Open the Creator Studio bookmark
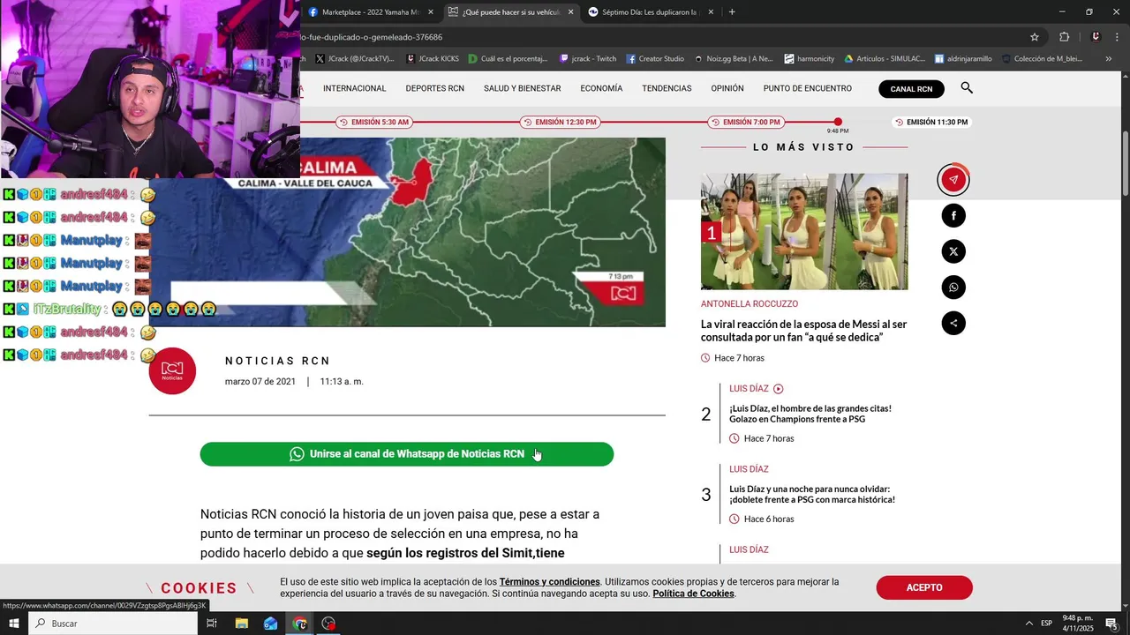1130x635 pixels. [x=655, y=59]
